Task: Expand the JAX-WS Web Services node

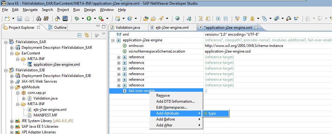Action: click(x=12, y=81)
